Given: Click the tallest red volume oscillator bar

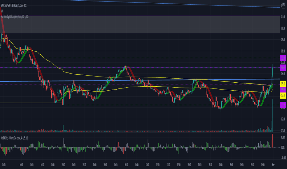Looking at the screenshot, I should point(273,141).
